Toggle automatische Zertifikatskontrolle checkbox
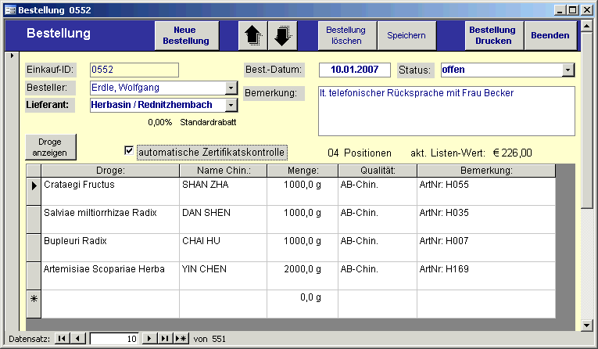This screenshot has height=349, width=598. click(x=129, y=151)
